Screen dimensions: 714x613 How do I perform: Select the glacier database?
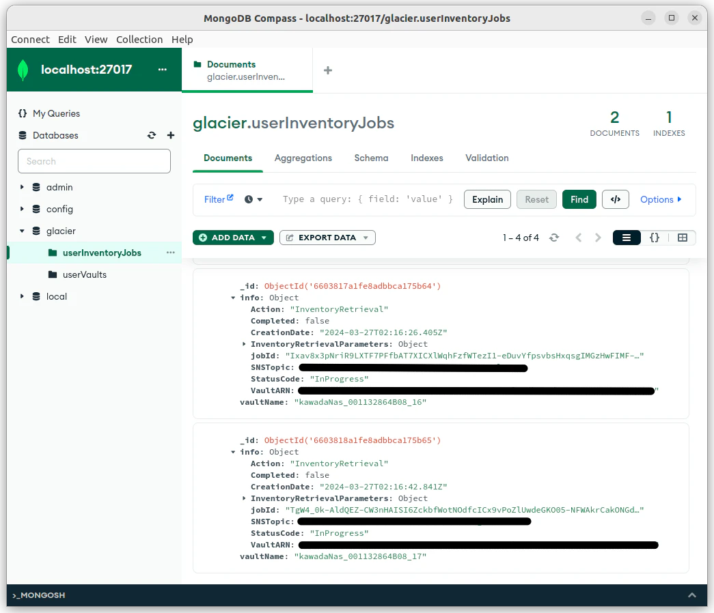[x=61, y=231]
